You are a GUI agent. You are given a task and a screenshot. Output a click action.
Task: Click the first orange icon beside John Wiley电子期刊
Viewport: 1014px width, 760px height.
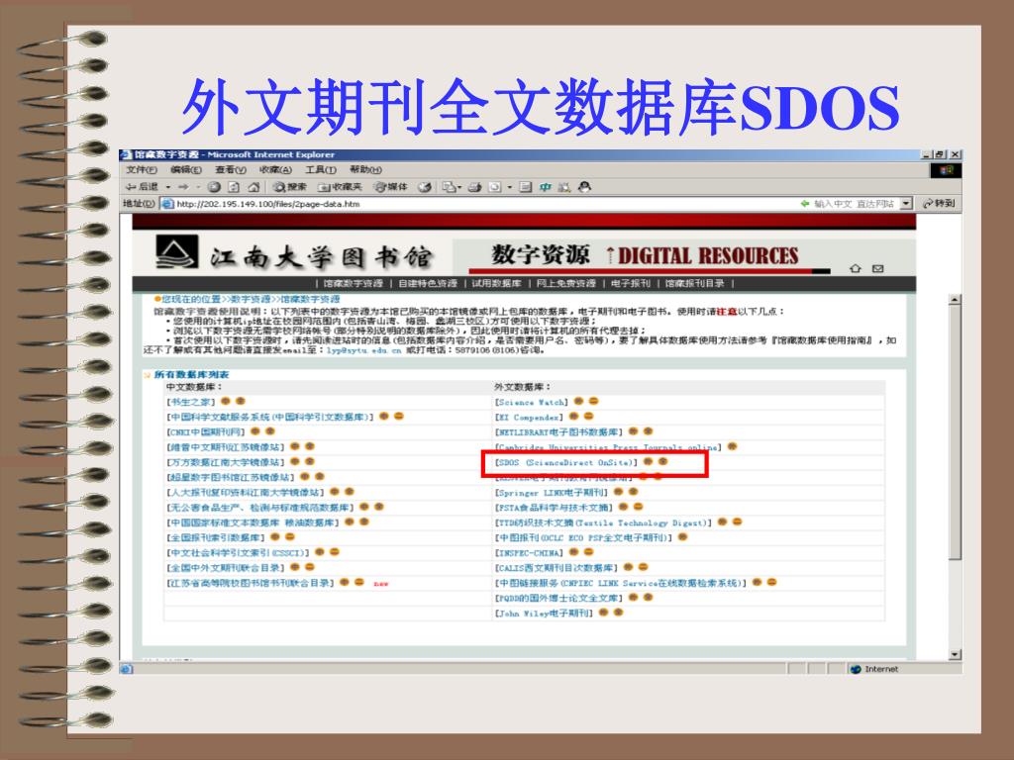603,612
